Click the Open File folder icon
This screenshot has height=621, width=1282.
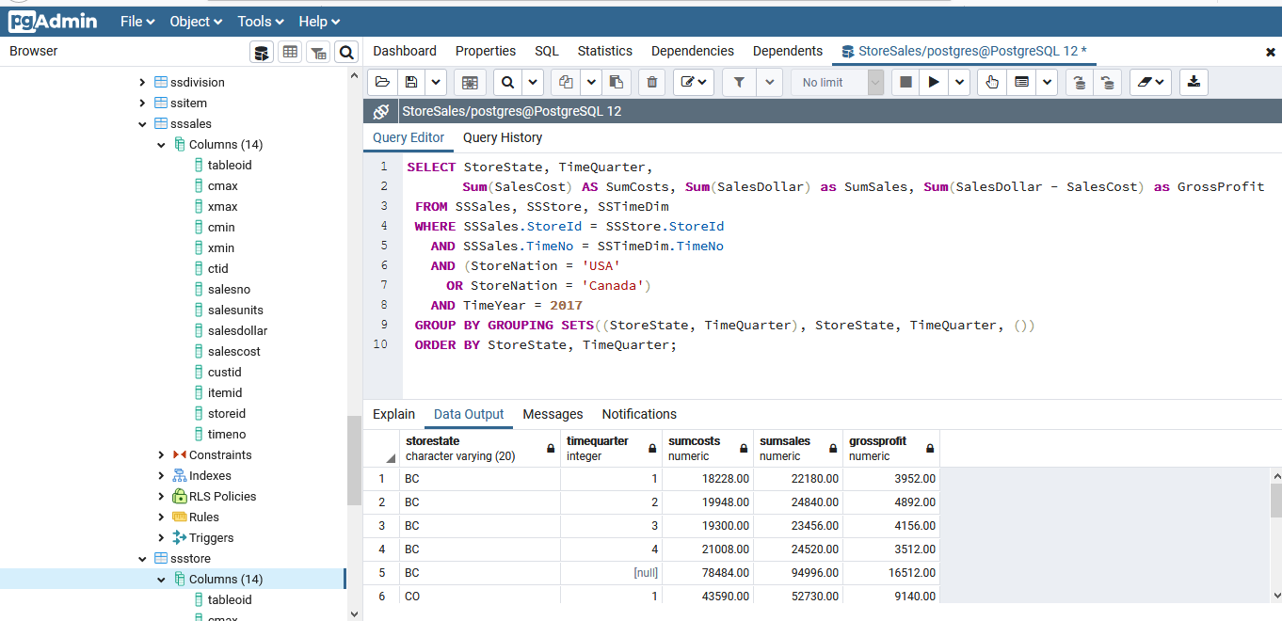click(382, 83)
